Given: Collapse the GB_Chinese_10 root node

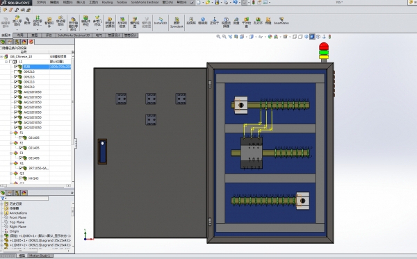Looking at the screenshot, I should click(x=1, y=56).
